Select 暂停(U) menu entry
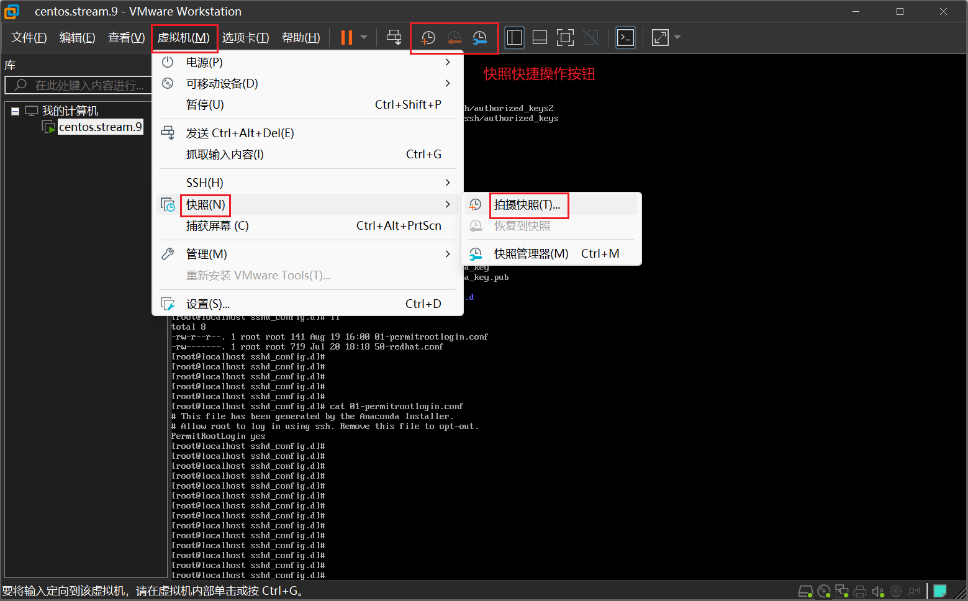 click(x=307, y=105)
